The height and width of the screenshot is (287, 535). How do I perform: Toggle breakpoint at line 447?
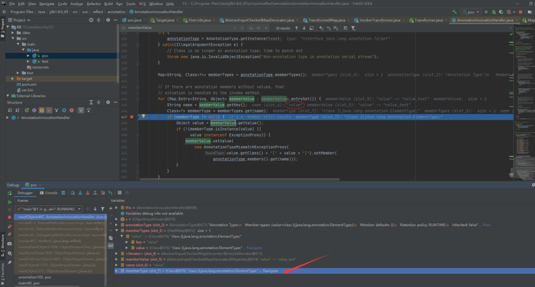tap(132, 117)
